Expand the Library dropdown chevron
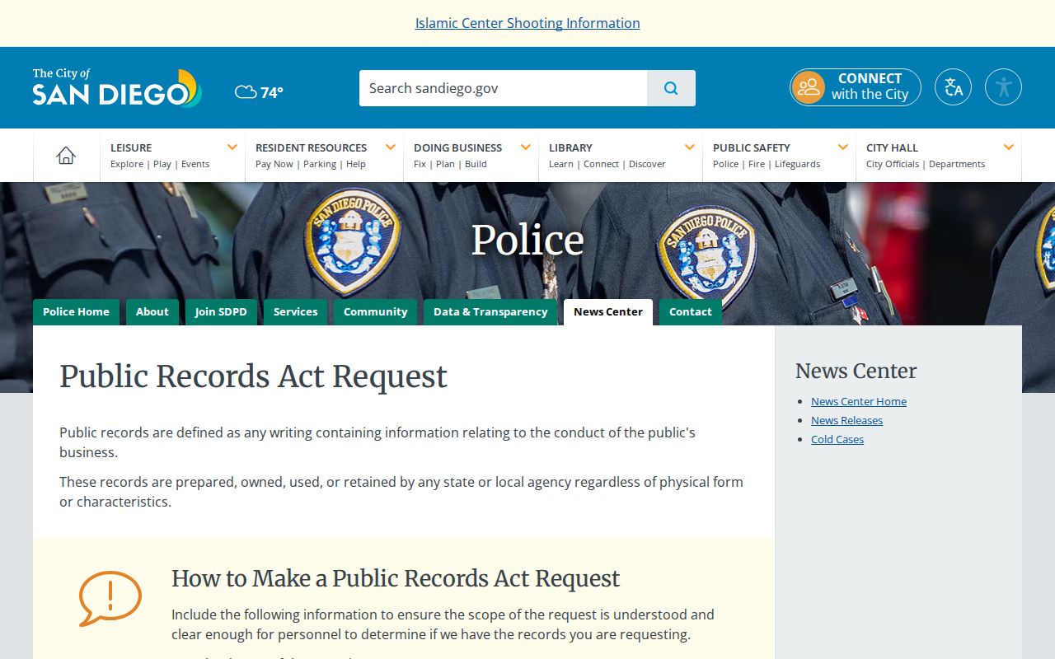The image size is (1055, 659). point(690,147)
